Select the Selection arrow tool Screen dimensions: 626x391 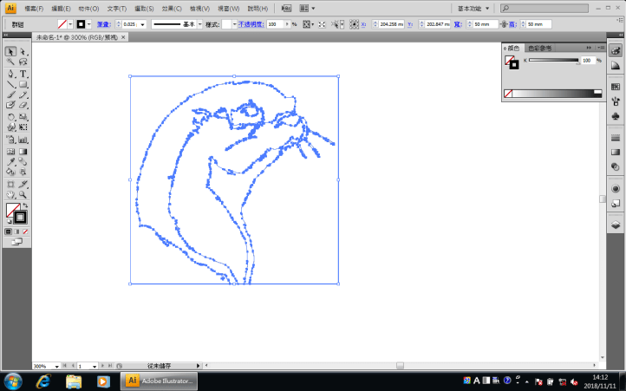click(x=10, y=51)
